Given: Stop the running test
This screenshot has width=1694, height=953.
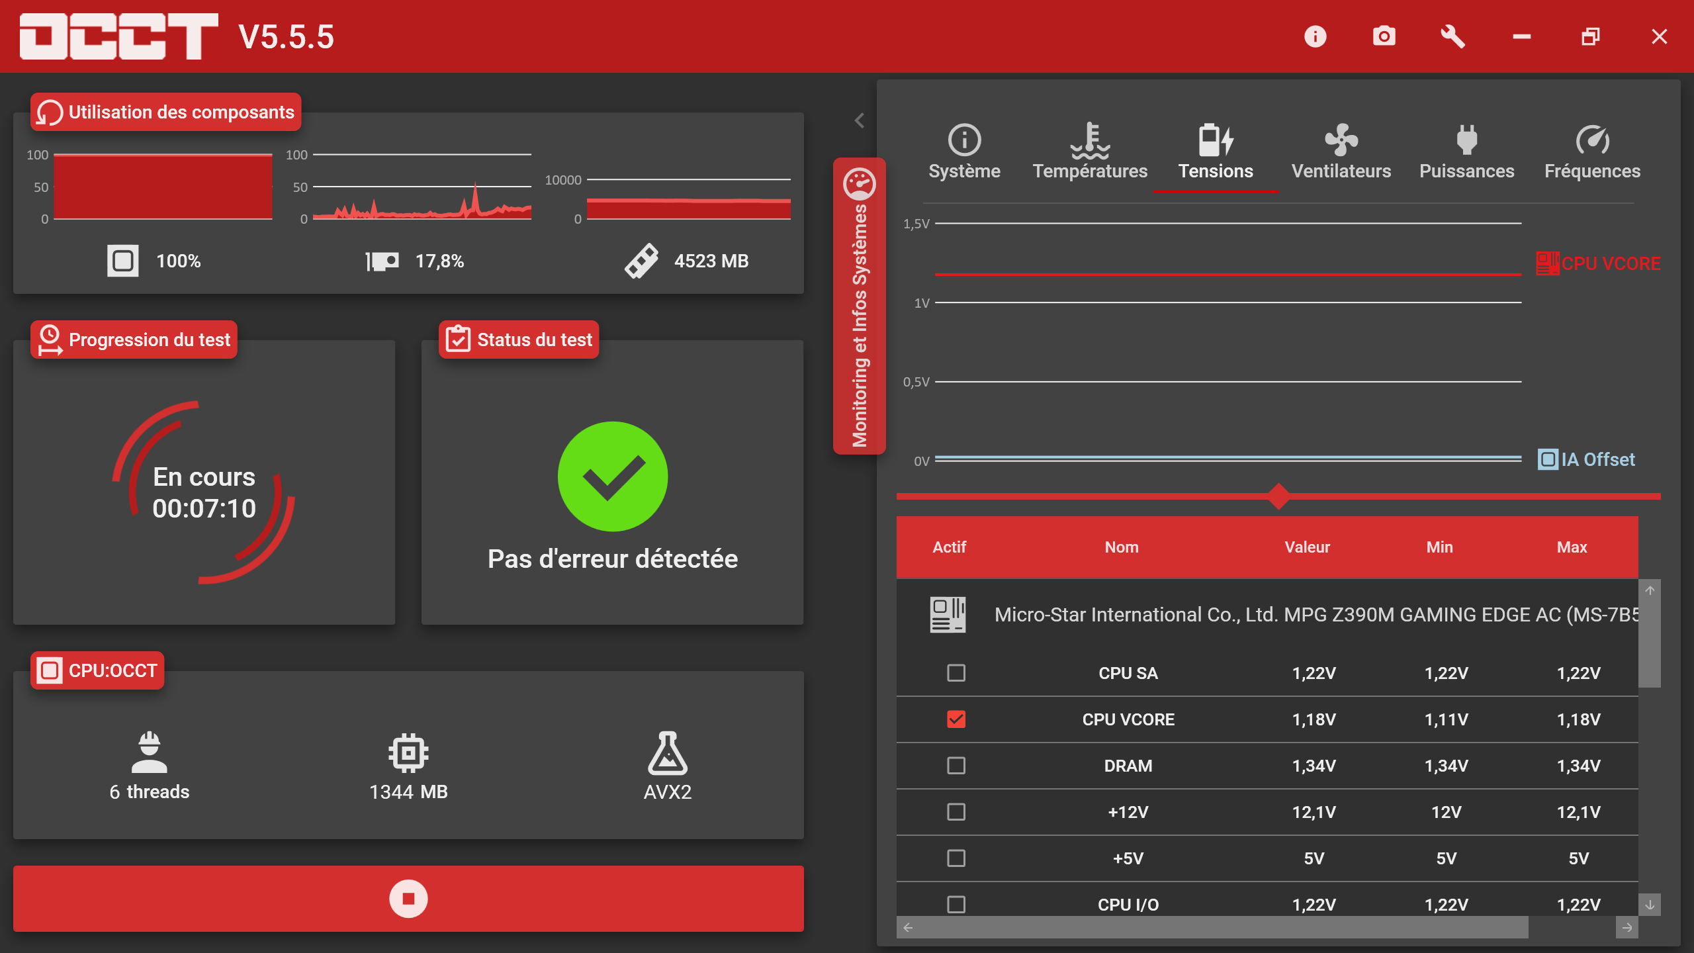Looking at the screenshot, I should click(408, 898).
